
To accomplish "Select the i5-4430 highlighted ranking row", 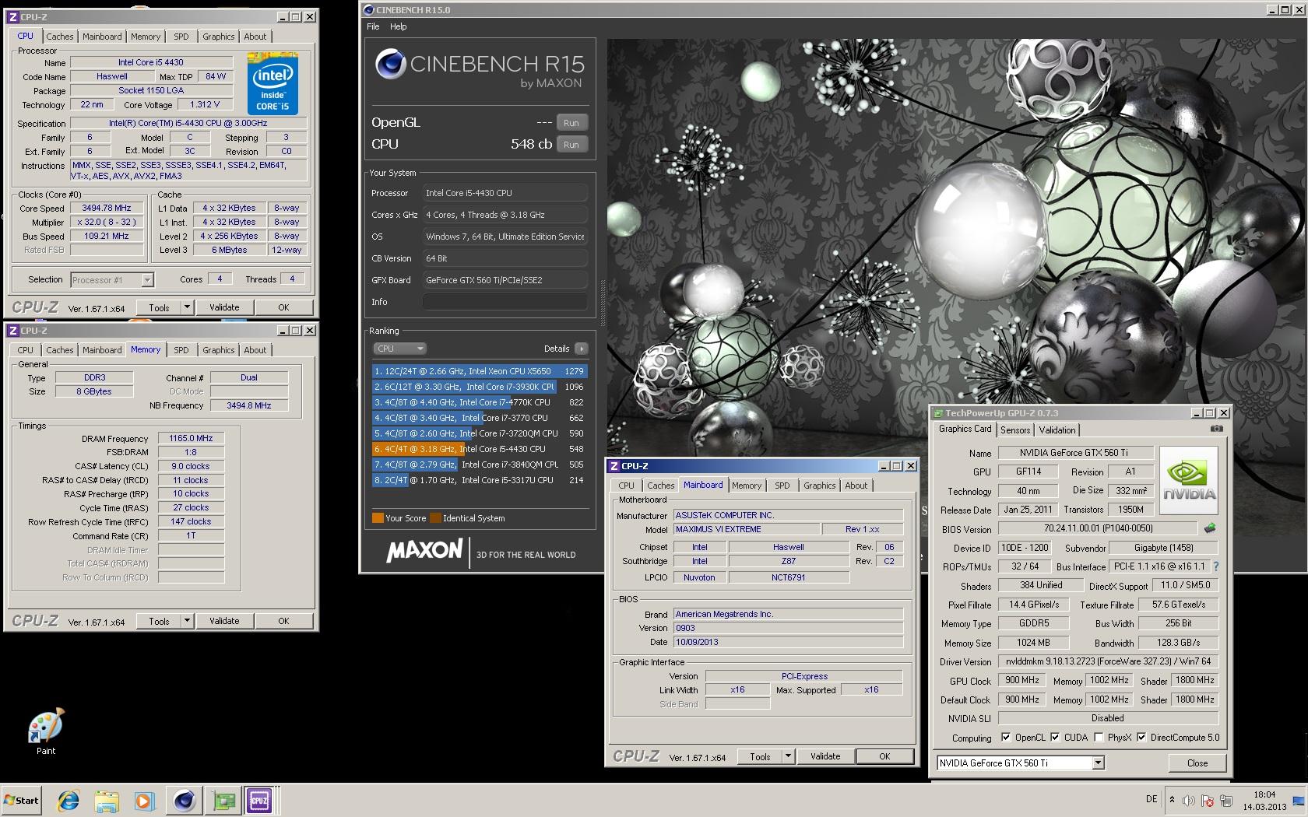I will [x=479, y=449].
